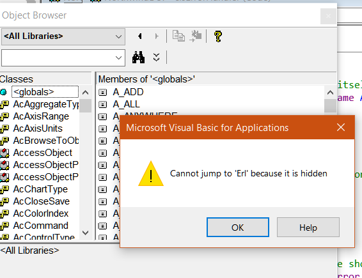This screenshot has width=362, height=278.
Task: Click OK in the VBA warning dialog
Action: 238,228
